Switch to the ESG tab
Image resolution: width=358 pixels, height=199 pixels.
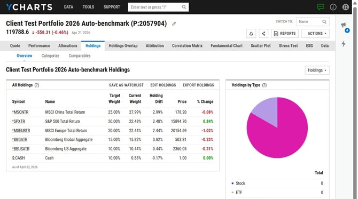[309, 46]
